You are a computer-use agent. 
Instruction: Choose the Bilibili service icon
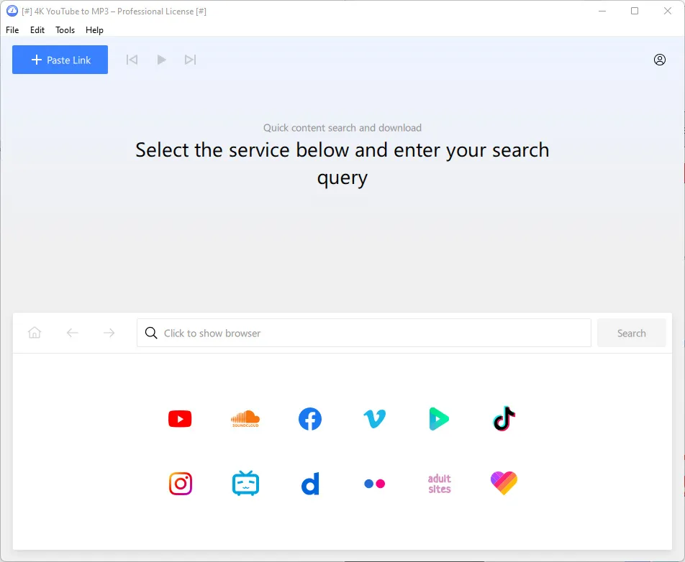245,484
